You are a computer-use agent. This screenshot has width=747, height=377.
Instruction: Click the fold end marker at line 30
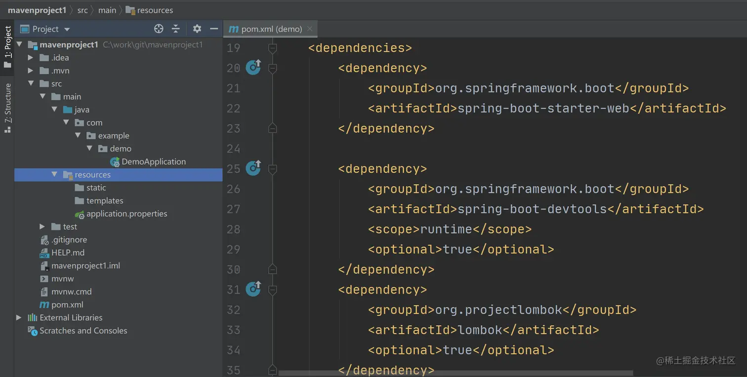272,269
